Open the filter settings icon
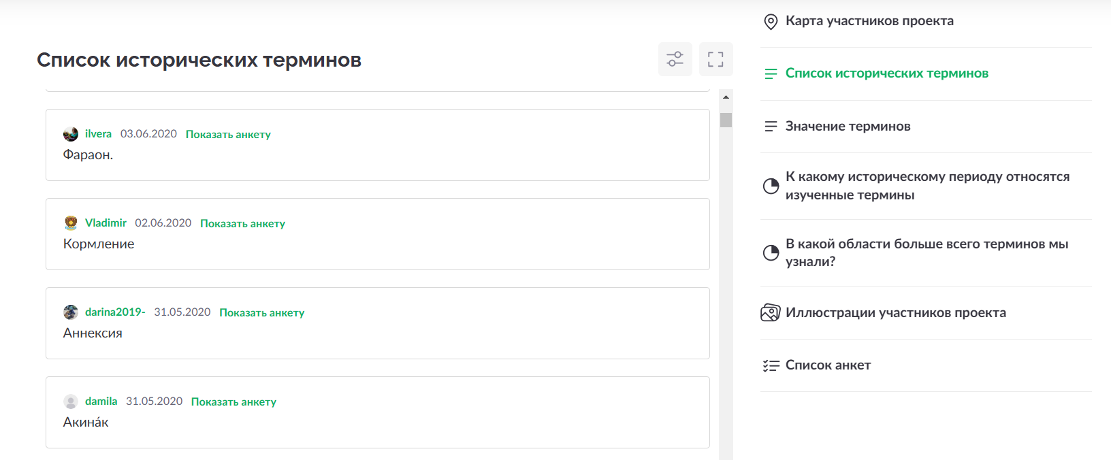 point(675,59)
